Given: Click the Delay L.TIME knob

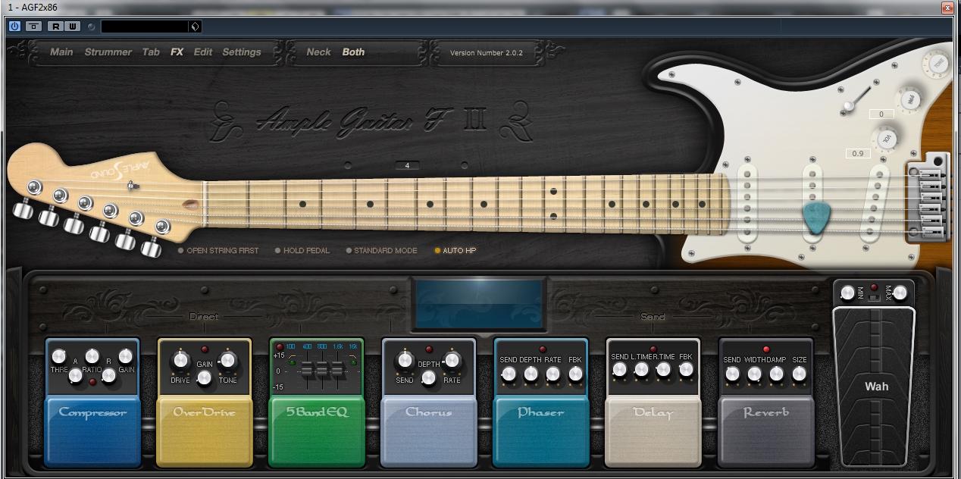Looking at the screenshot, I should pyautogui.click(x=642, y=369).
